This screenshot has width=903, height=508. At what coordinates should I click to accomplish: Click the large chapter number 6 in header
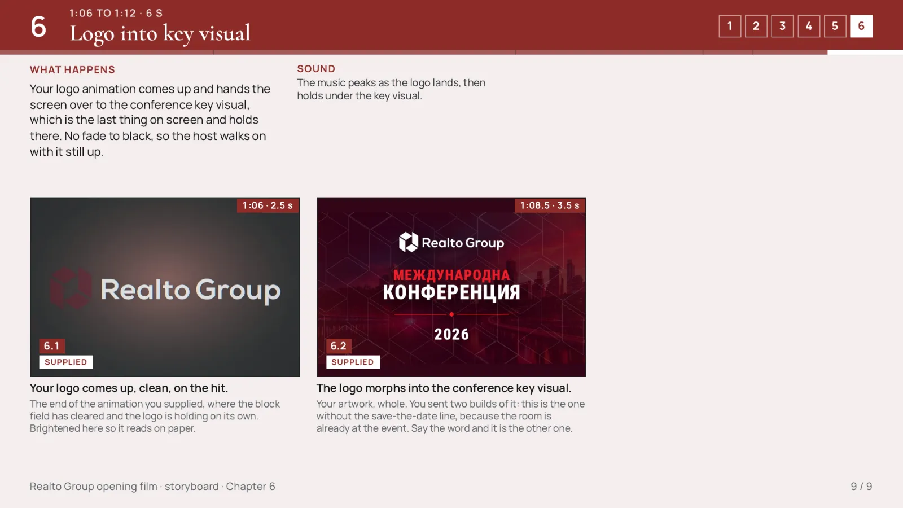[38, 27]
